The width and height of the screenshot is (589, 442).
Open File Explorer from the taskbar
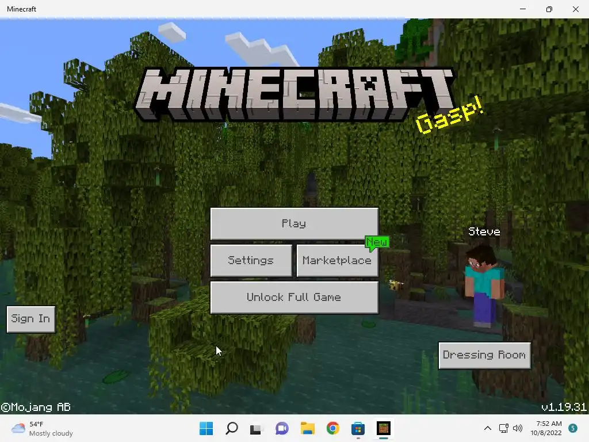click(307, 428)
